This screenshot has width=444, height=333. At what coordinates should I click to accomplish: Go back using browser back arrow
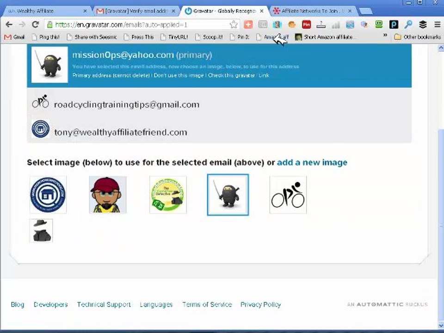pos(9,25)
